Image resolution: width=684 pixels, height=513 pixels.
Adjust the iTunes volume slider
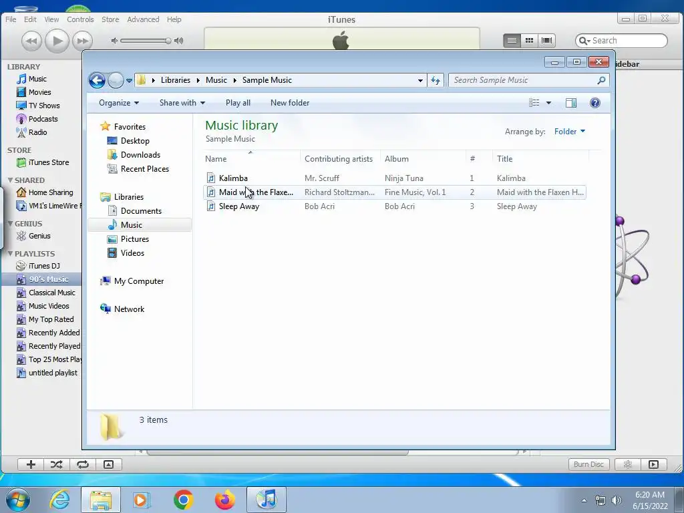pos(146,41)
